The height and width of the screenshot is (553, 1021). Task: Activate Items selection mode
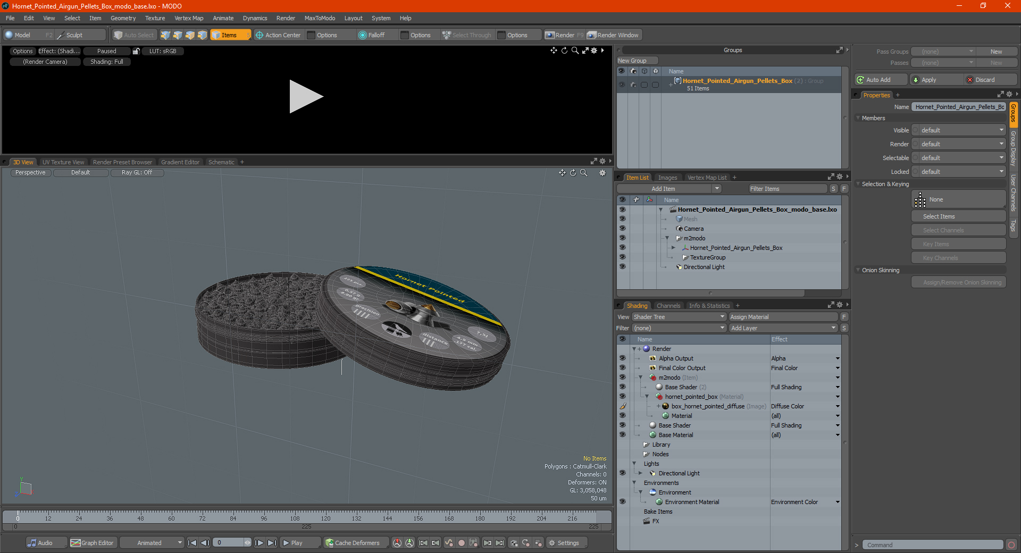pyautogui.click(x=230, y=35)
